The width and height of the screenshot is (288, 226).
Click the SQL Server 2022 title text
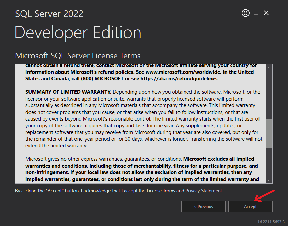point(49,14)
